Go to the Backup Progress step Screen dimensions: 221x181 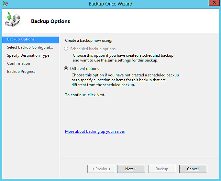[x=21, y=72]
